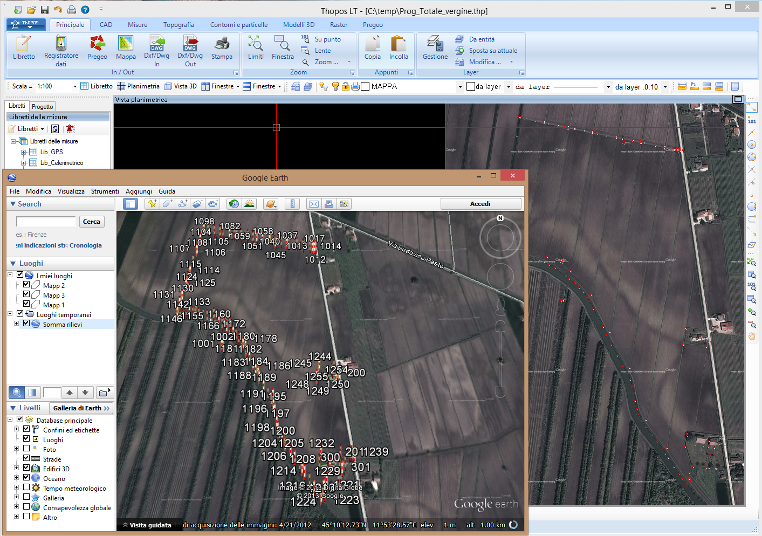Image resolution: width=762 pixels, height=536 pixels.
Task: Click the print icon in Google Earth toolbar
Action: 329,204
